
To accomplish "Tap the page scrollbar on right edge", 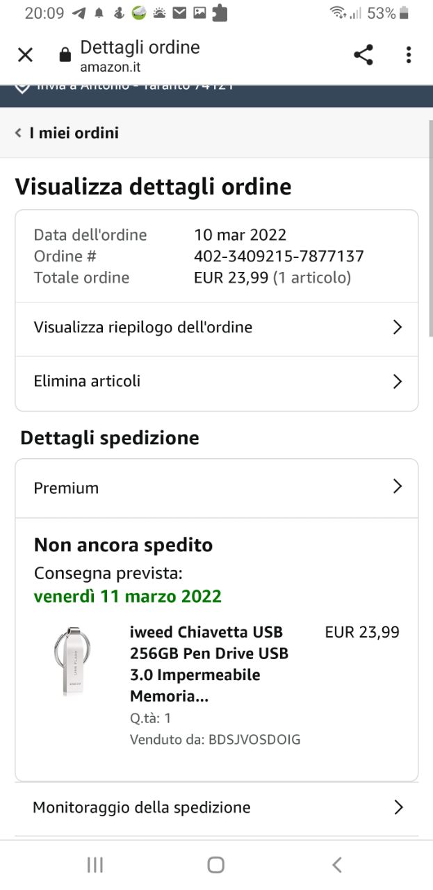I will tap(429, 229).
